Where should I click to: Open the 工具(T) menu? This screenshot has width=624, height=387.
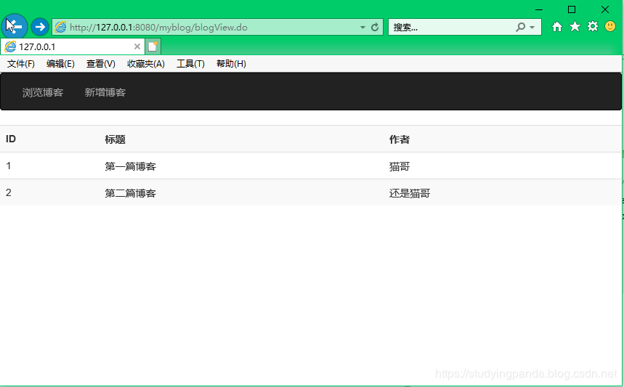pyautogui.click(x=190, y=64)
